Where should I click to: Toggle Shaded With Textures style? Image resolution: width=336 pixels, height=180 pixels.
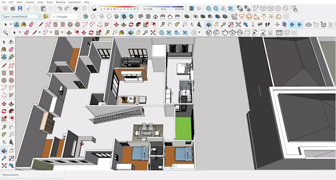point(124,16)
